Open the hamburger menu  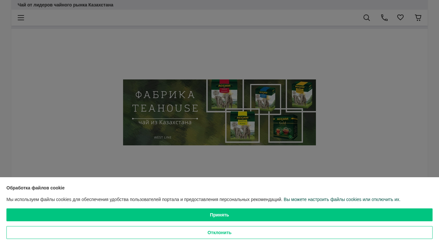[21, 18]
